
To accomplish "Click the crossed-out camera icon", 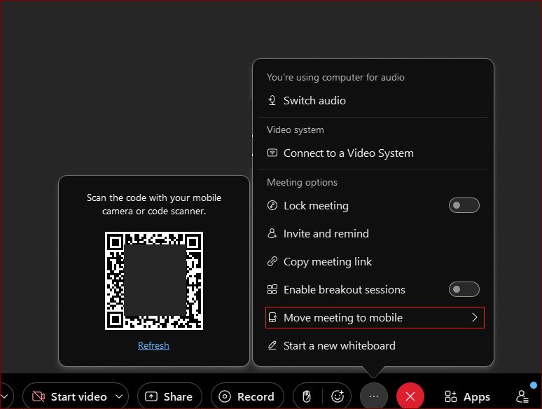I will click(x=39, y=396).
